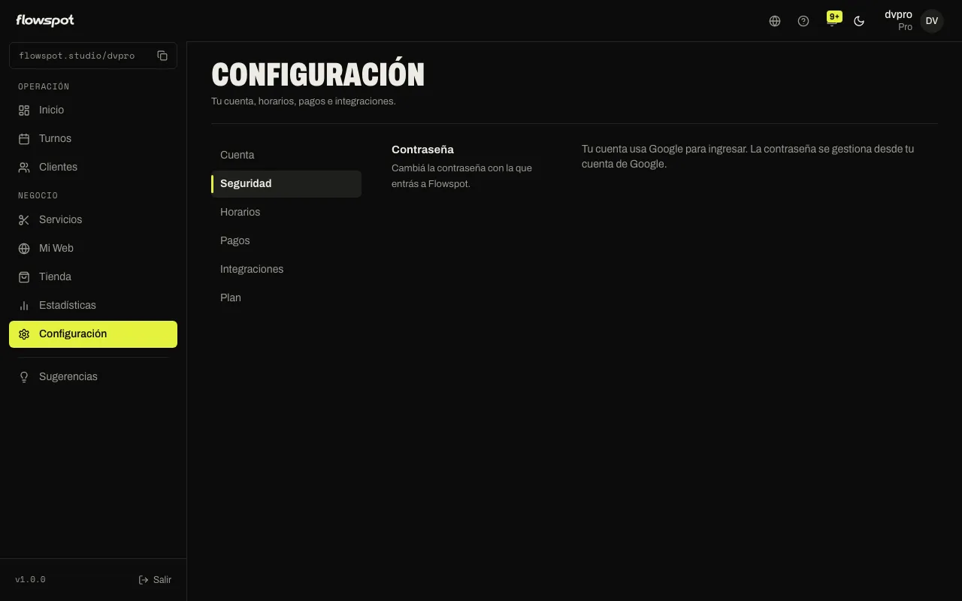Image resolution: width=962 pixels, height=601 pixels.
Task: Open Clientes in sidebar
Action: point(93,168)
